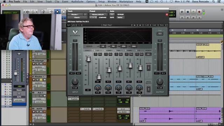Open Aux 1 volume track view dropdown
The image size is (224, 126).
tap(39, 99)
